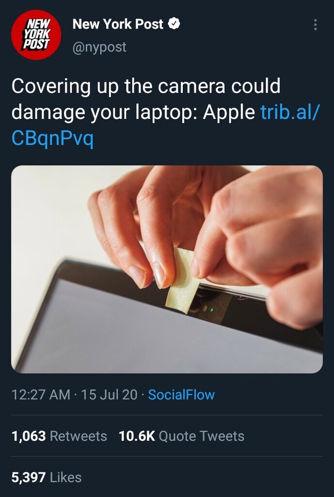Open the New York Post profile avatar
This screenshot has width=334, height=497.
tap(36, 34)
